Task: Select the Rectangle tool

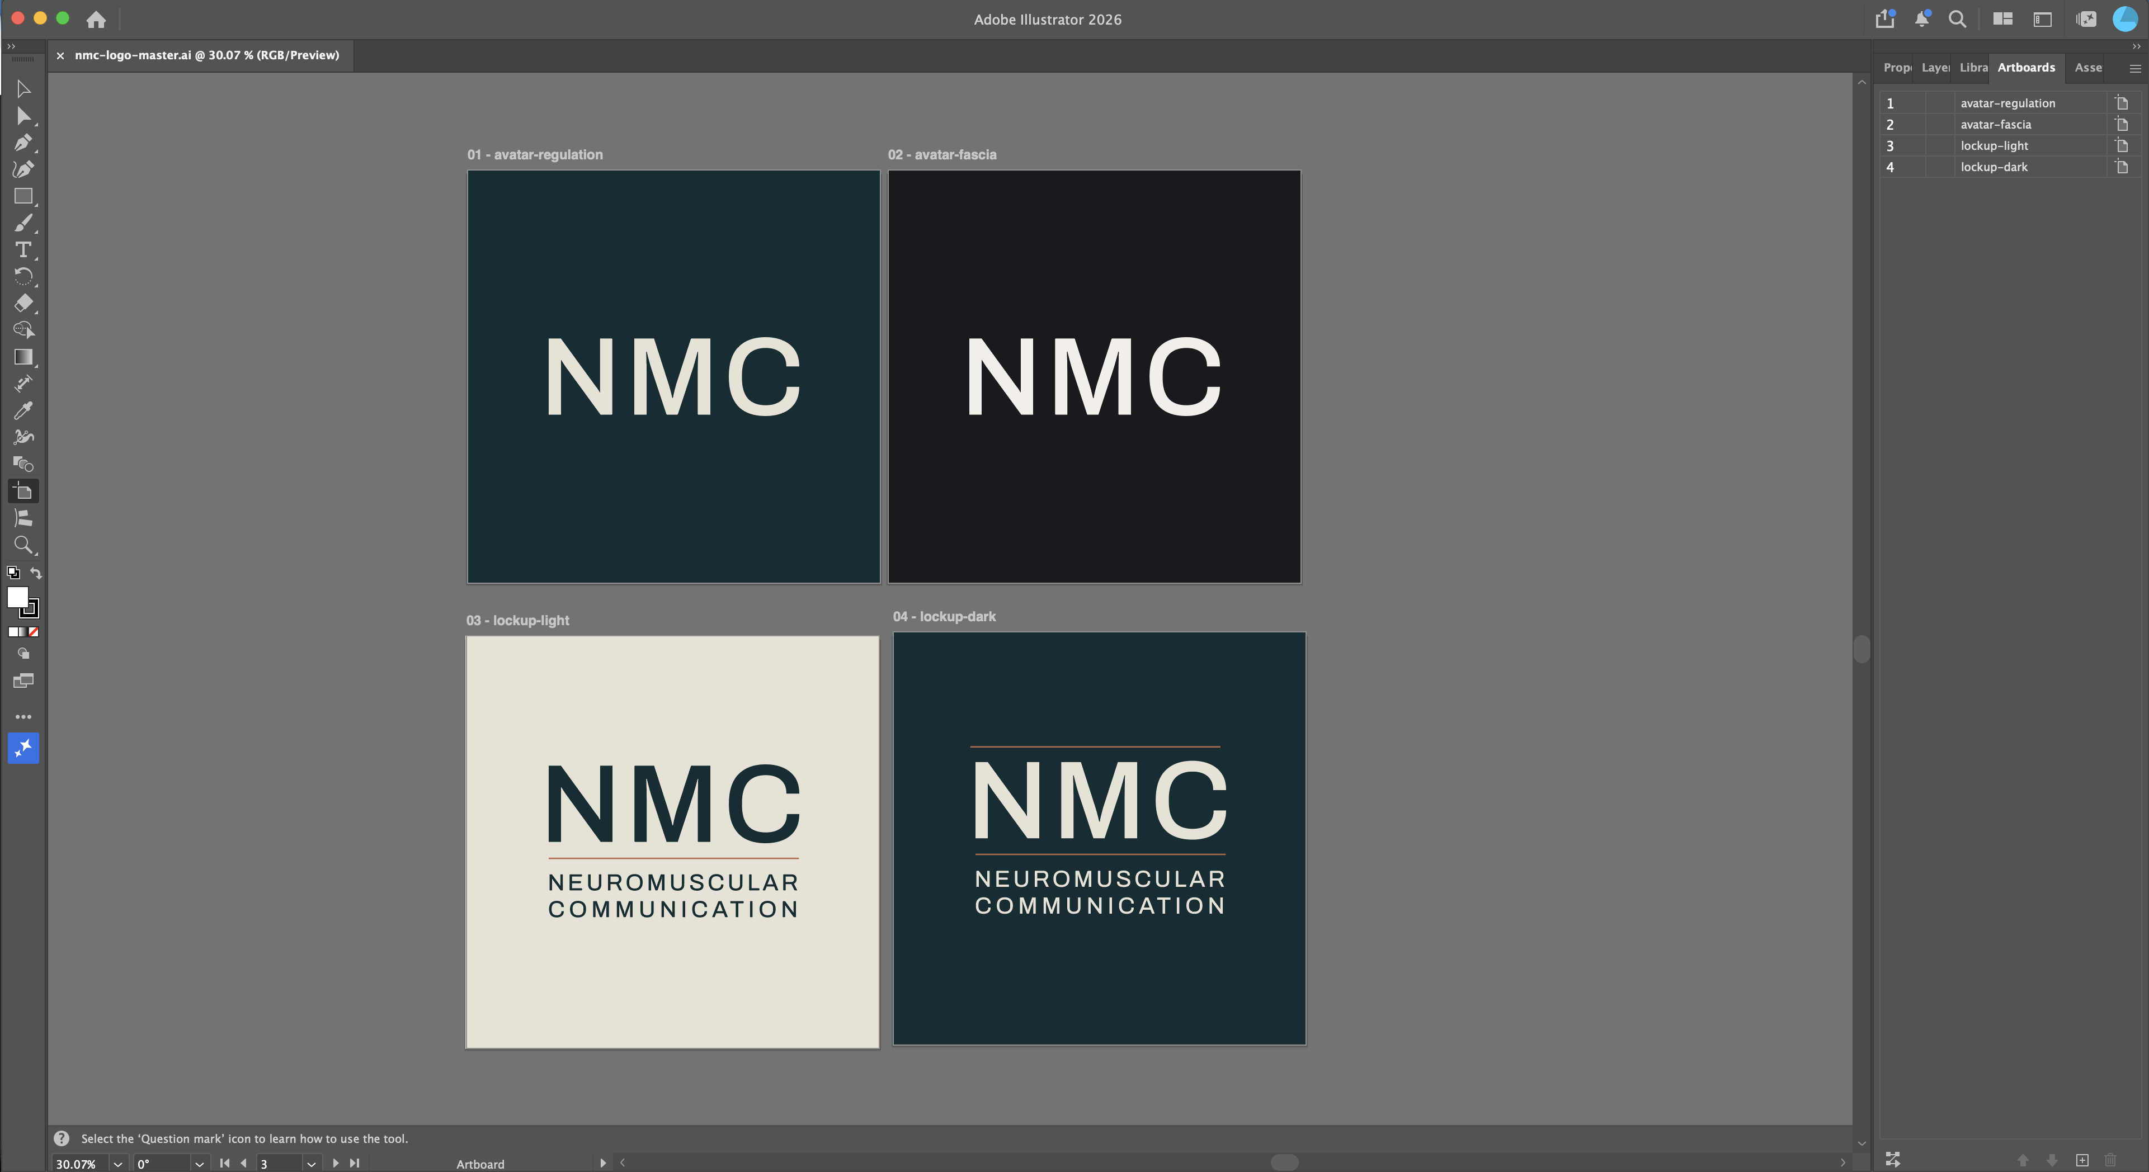Action: [23, 196]
